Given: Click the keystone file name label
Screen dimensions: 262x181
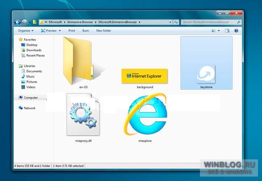Looking at the screenshot, I should (206, 87).
